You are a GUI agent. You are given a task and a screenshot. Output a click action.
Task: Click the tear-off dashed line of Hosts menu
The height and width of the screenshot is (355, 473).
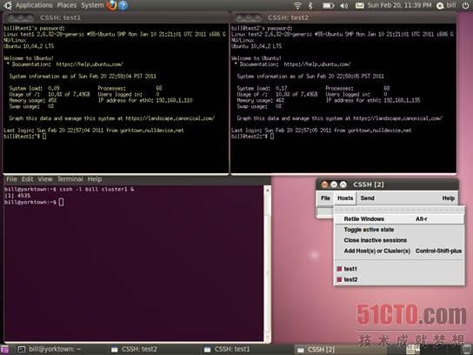399,210
